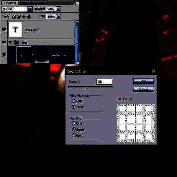Click the lock position move icon
This screenshot has height=177, width=177.
click(x=24, y=17)
